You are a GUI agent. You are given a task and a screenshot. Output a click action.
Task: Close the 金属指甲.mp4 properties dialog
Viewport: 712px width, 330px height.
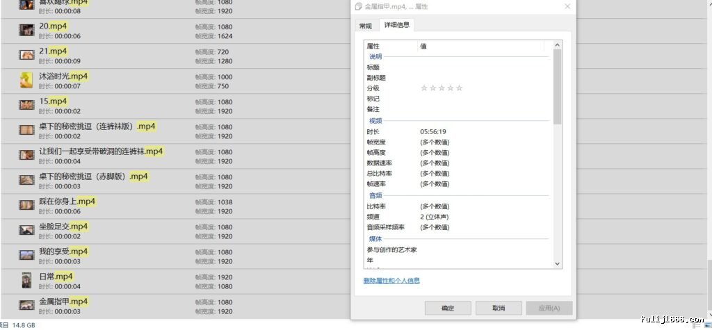(x=567, y=6)
